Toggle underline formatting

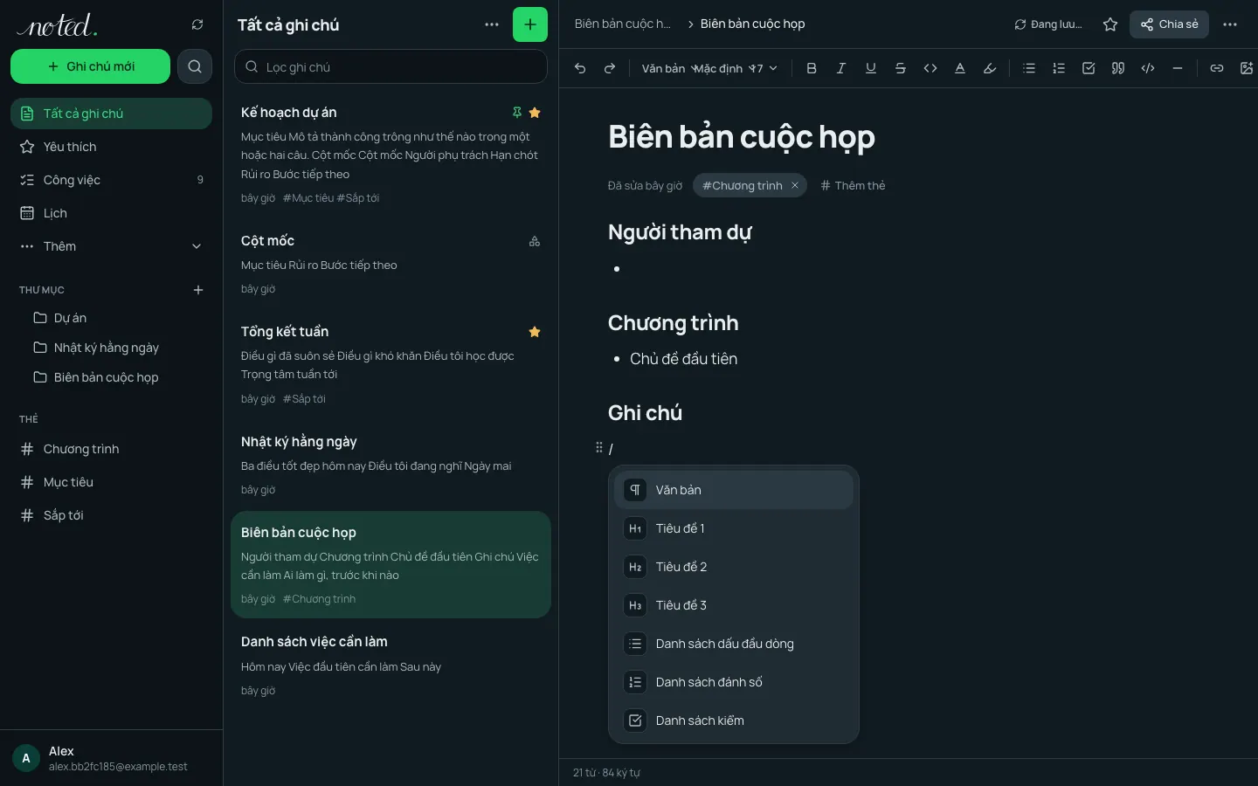coord(871,68)
